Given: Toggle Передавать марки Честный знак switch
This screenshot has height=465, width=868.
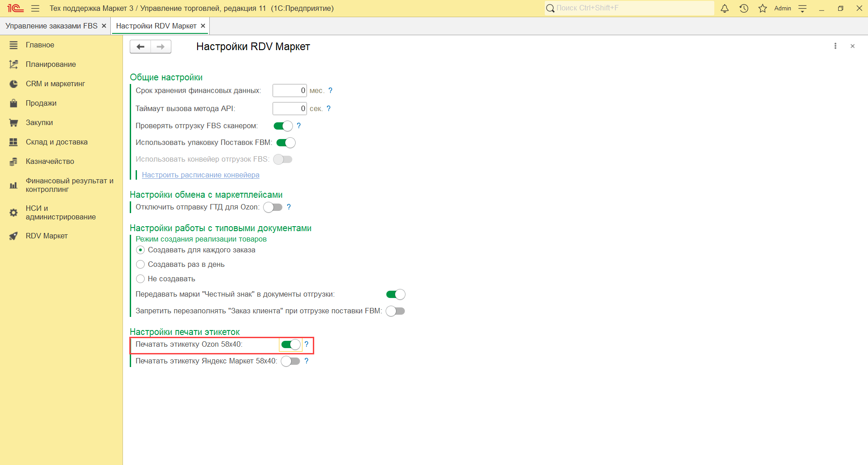Looking at the screenshot, I should pyautogui.click(x=396, y=294).
